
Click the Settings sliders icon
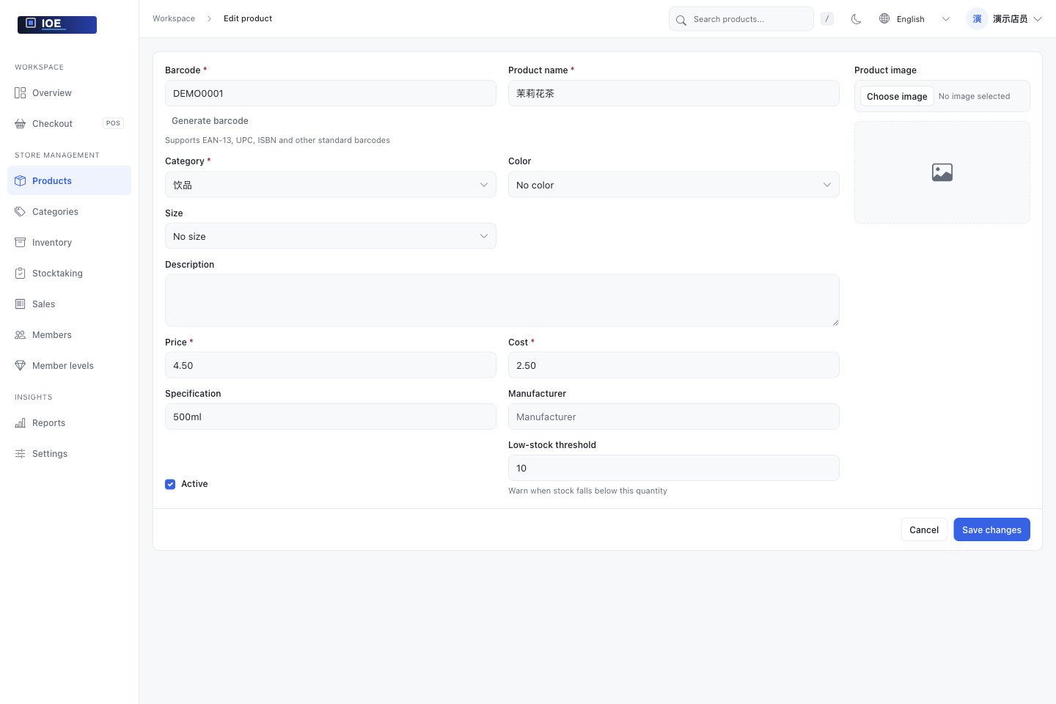click(21, 454)
